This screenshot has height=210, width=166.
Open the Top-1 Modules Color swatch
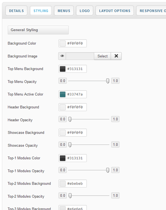pyautogui.click(x=62, y=158)
